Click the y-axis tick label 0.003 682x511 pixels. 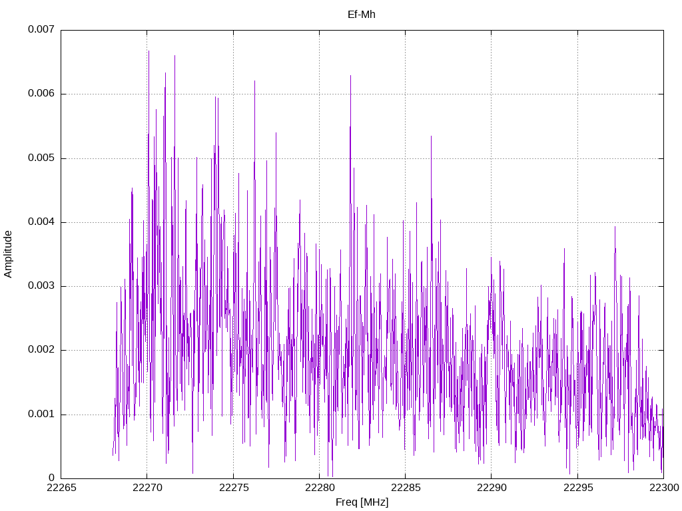click(41, 285)
